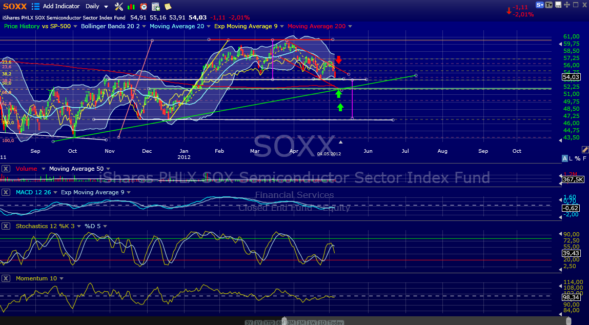Save the chart with the floppy disk icon
This screenshot has width=589, height=325.
pos(559,5)
